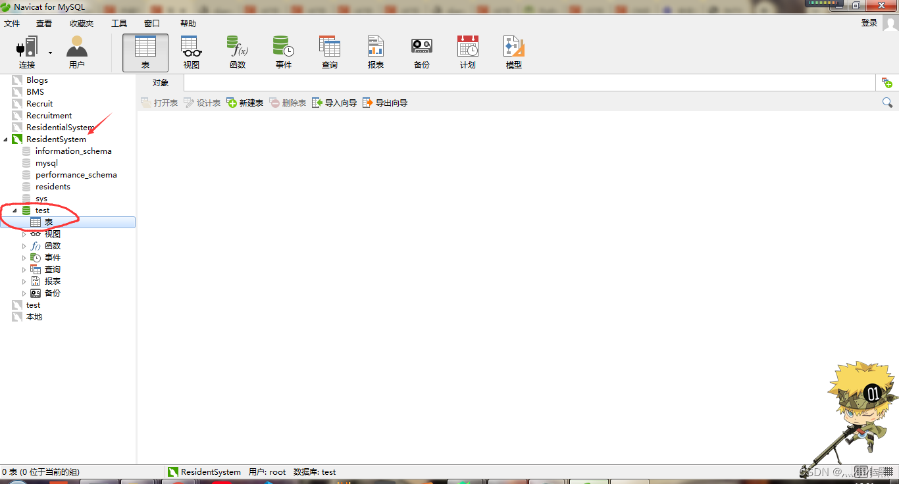Screen dimensions: 899x484
Task: Click the new tab icon at top right
Action: point(887,83)
